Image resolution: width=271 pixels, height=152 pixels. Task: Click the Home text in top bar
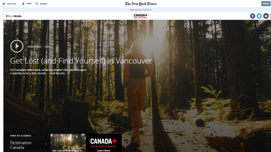click(x=29, y=4)
